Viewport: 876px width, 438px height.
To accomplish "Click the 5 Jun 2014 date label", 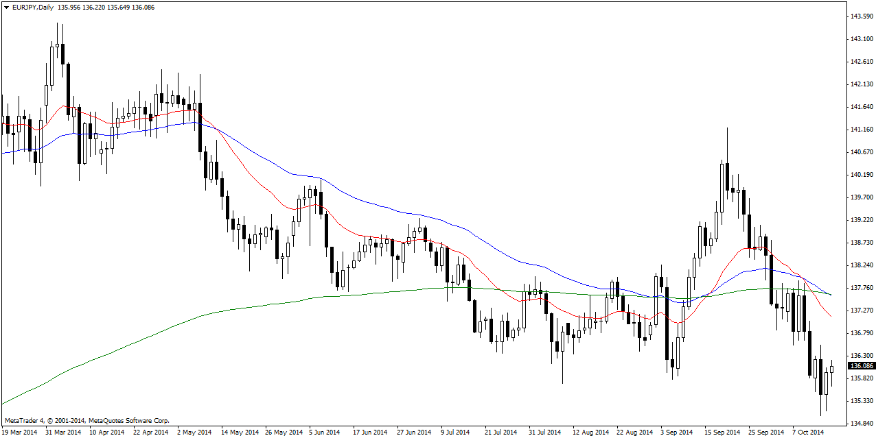I will [x=324, y=433].
